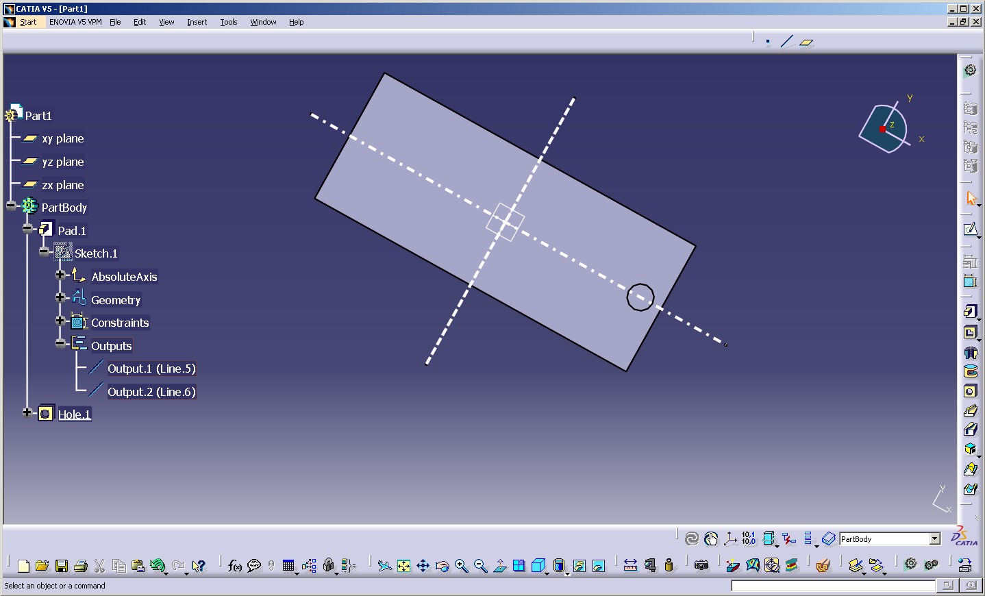Open the Edit menu
This screenshot has height=596, width=985.
tap(140, 22)
